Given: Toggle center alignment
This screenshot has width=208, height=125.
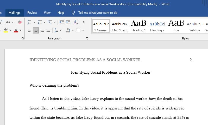Looking at the screenshot, I should [x=36, y=30].
